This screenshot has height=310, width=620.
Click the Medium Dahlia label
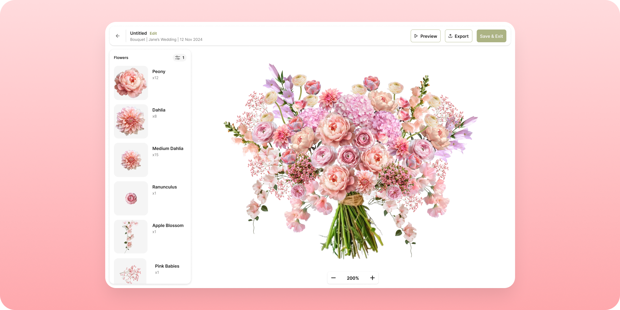coord(168,148)
